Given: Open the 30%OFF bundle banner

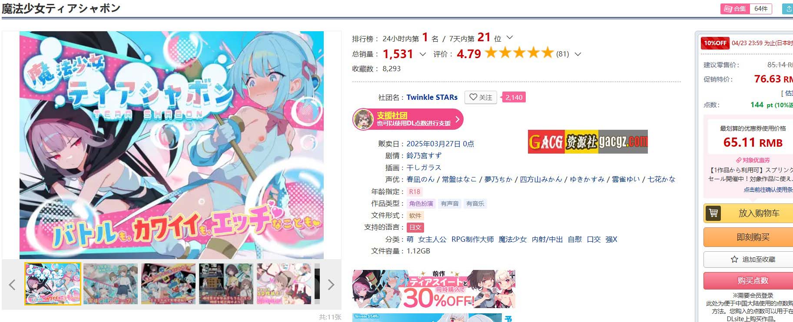Looking at the screenshot, I should point(434,289).
